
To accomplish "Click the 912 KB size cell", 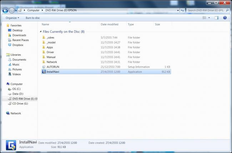I will pos(166,72).
